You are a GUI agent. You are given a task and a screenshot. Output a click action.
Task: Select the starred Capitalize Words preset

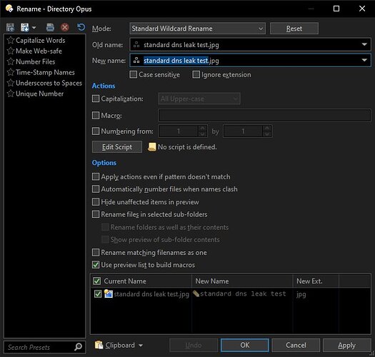[36, 40]
